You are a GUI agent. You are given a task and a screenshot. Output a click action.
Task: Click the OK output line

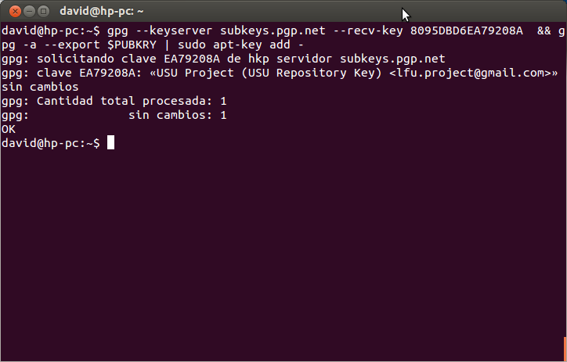[x=9, y=129]
